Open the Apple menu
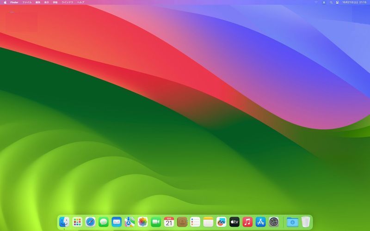 5,2
